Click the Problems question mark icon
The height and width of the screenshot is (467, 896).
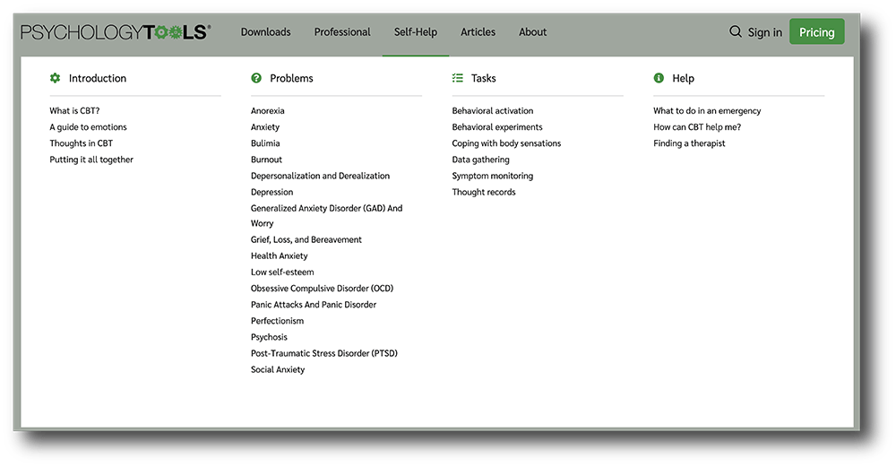tap(256, 78)
